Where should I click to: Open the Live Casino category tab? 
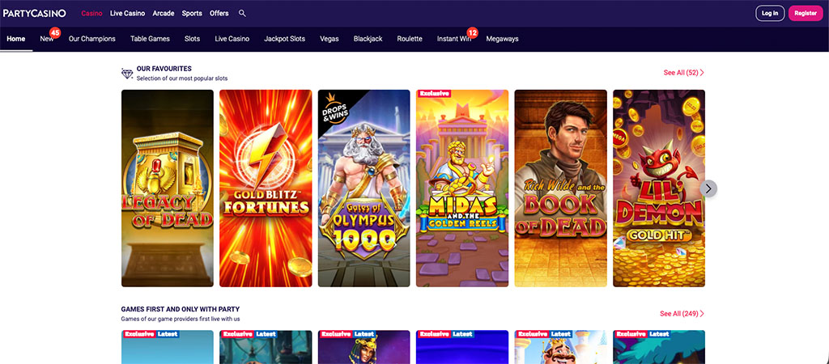[232, 39]
